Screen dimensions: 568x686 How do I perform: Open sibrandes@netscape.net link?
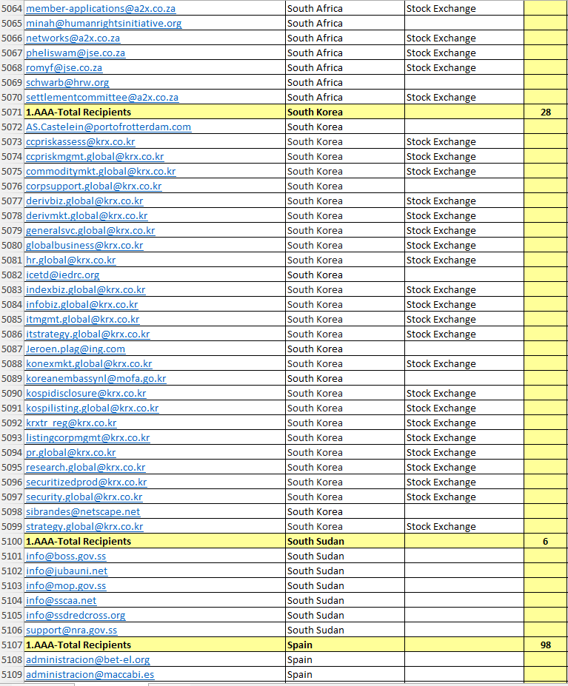(x=83, y=512)
